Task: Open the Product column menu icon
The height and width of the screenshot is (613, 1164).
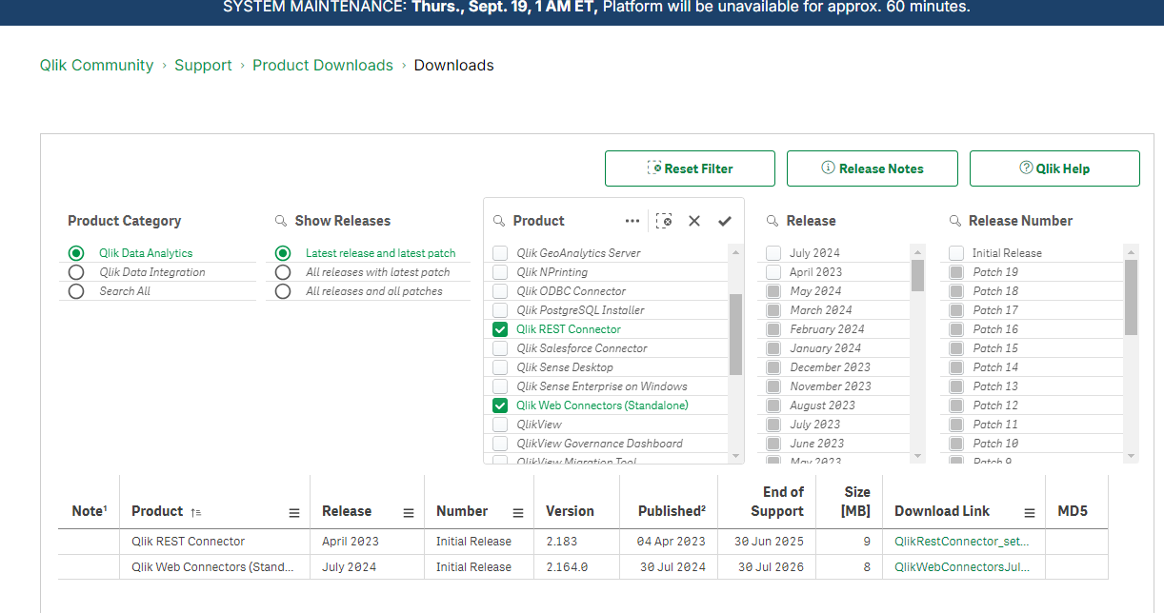Action: (x=294, y=513)
